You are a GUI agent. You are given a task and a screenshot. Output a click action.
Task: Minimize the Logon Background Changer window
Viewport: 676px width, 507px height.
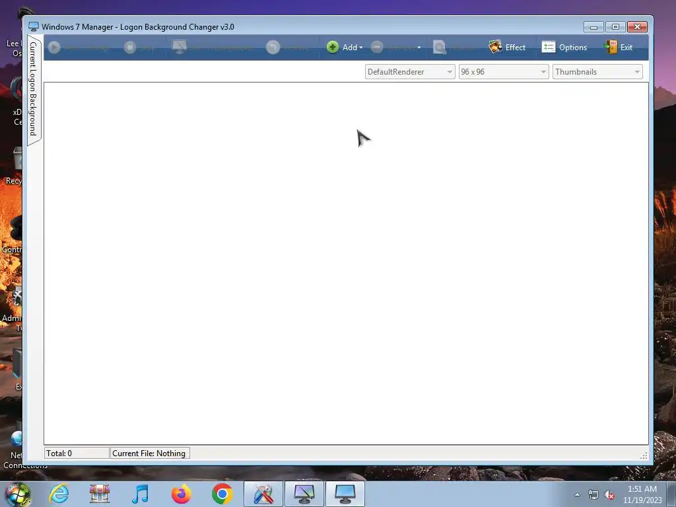(x=593, y=26)
